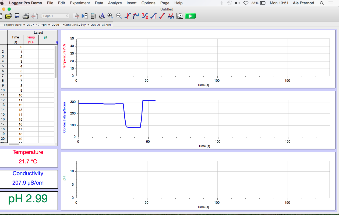Click the pH 2.99 digital meter
Image resolution: width=339 pixels, height=215 pixels.
point(29,200)
